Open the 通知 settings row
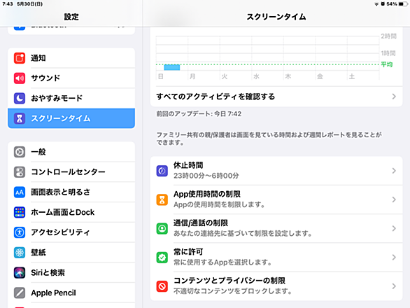This screenshot has width=410, height=308. pos(71,58)
